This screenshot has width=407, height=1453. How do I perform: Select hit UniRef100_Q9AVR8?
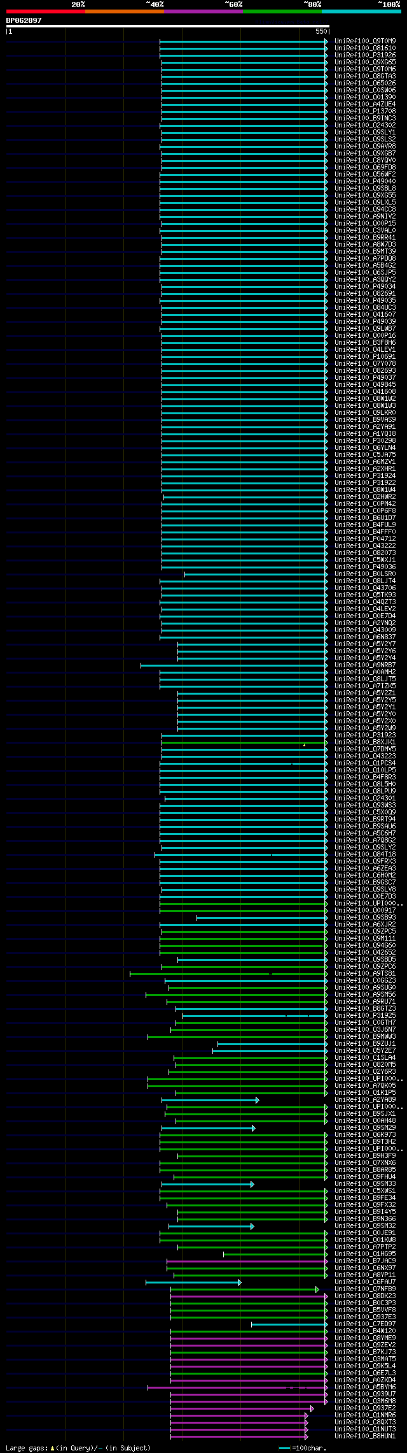[x=365, y=147]
